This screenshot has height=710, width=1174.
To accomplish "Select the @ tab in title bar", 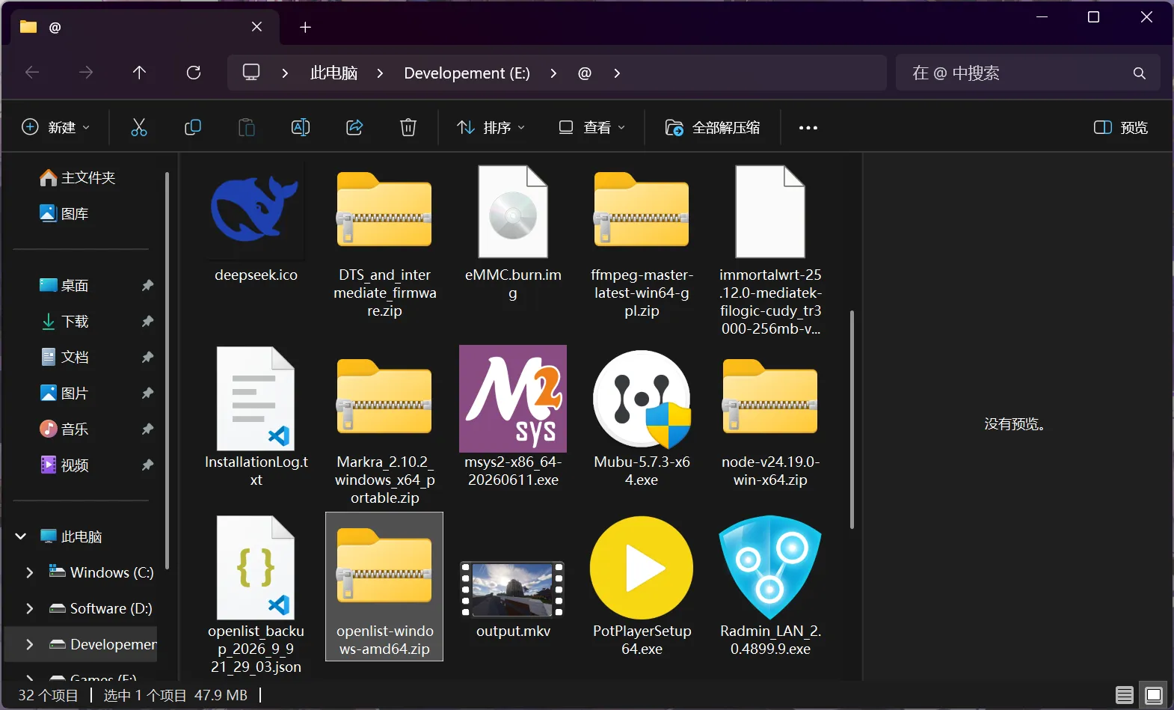I will tap(145, 27).
